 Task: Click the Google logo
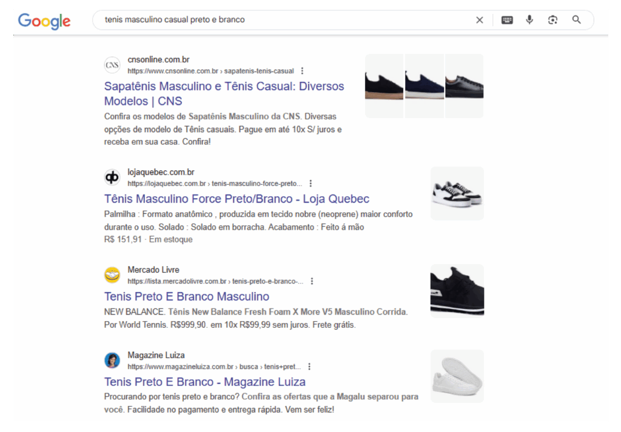tap(44, 21)
